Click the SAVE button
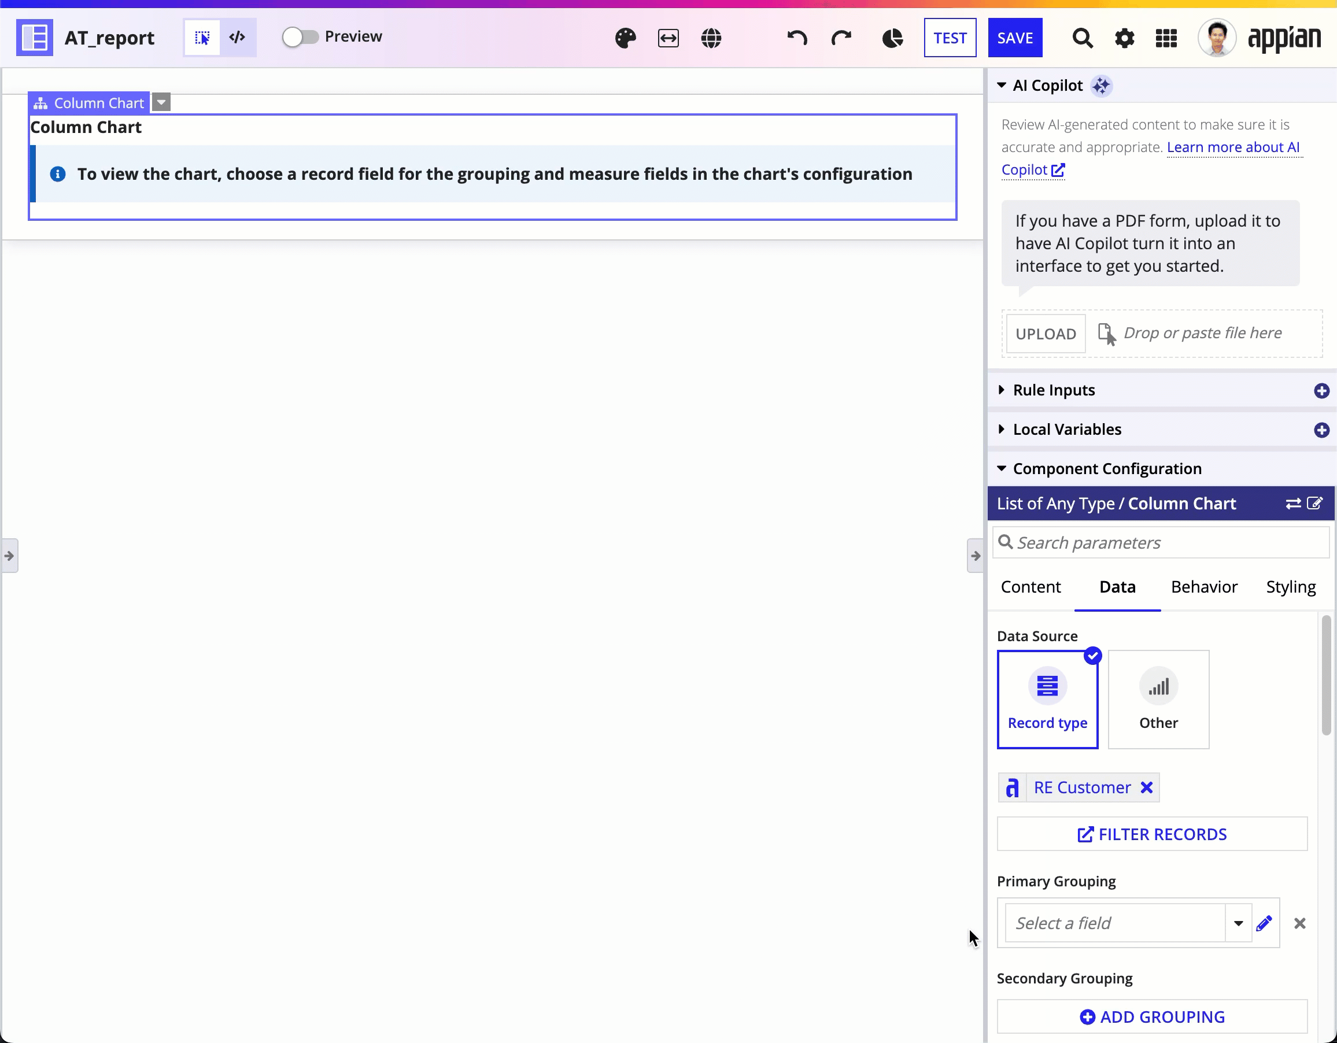The height and width of the screenshot is (1043, 1337). [x=1014, y=38]
